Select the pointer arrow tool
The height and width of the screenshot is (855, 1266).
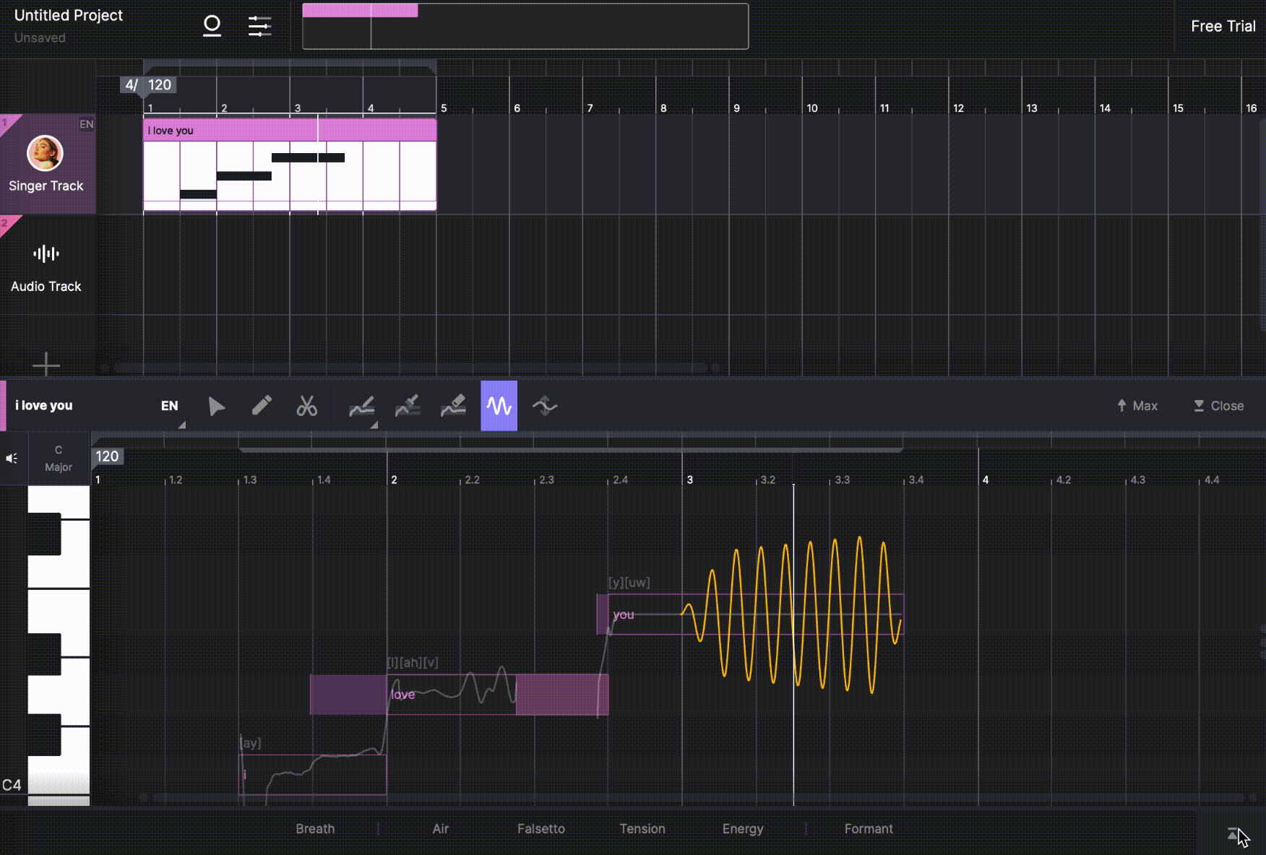tap(216, 406)
